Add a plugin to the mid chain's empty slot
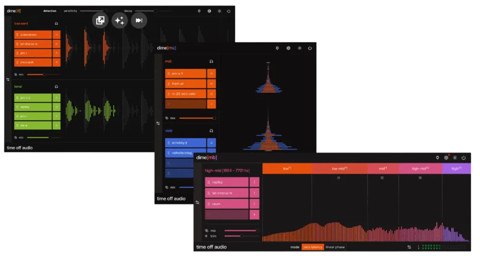Viewport: 480px width, 256px height. [x=211, y=104]
